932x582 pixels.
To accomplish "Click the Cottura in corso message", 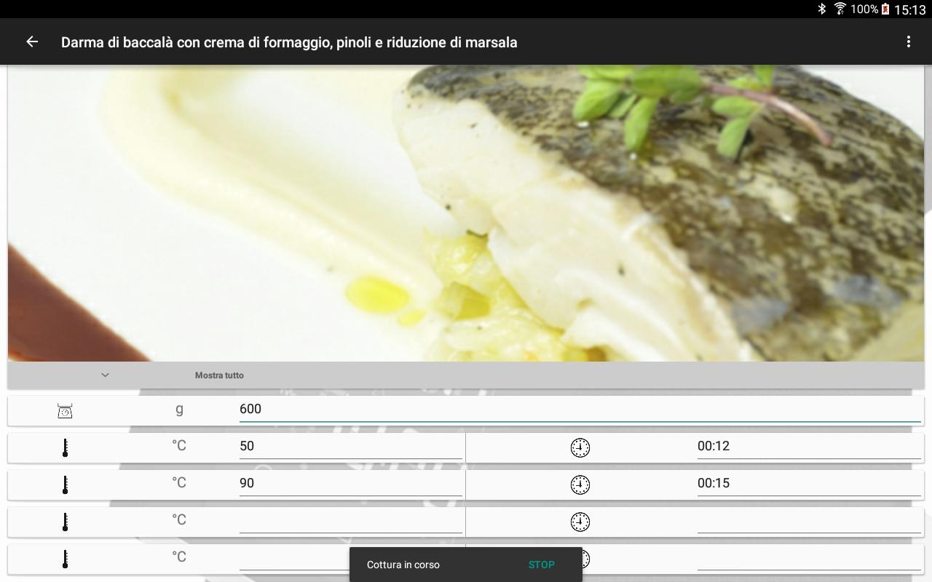I will click(x=403, y=565).
